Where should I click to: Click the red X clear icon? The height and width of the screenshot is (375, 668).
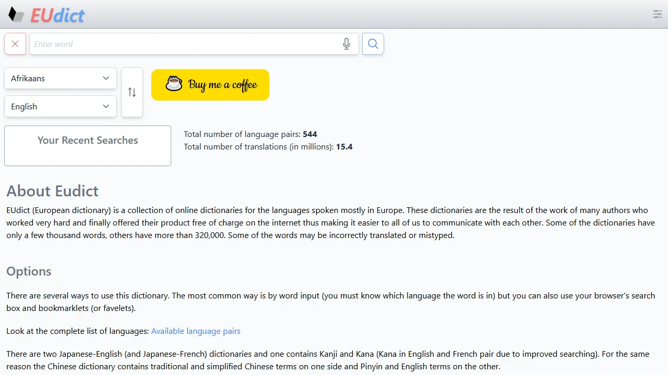[x=15, y=44]
